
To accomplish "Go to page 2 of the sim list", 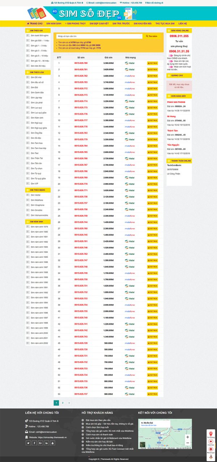I will pos(63,403).
